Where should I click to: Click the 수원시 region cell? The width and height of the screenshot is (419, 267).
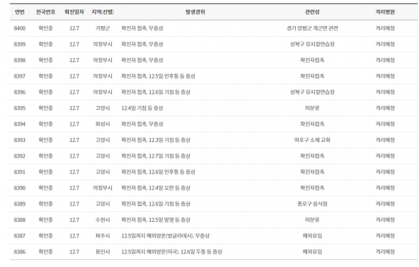102,219
